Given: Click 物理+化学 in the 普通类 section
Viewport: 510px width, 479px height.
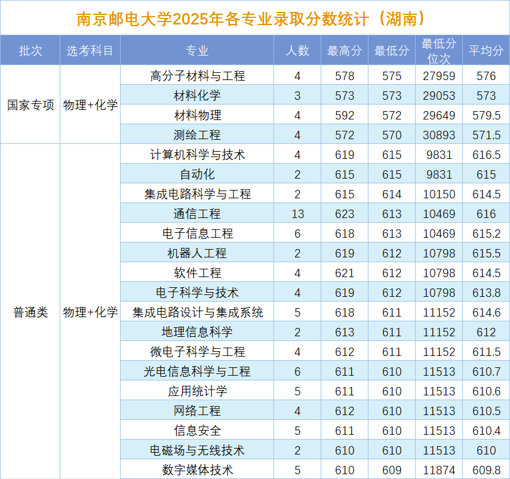Looking at the screenshot, I should pos(90,312).
